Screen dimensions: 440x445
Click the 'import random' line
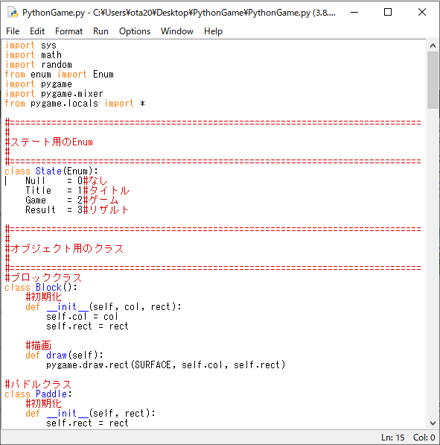[x=38, y=64]
